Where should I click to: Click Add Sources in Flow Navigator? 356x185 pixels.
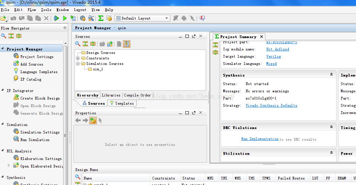tap(28, 64)
